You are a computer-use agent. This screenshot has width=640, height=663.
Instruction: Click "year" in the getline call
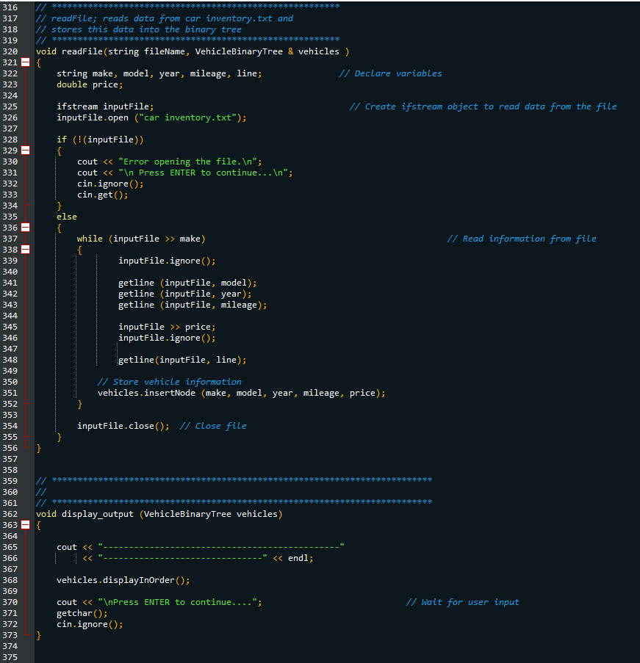pos(231,294)
